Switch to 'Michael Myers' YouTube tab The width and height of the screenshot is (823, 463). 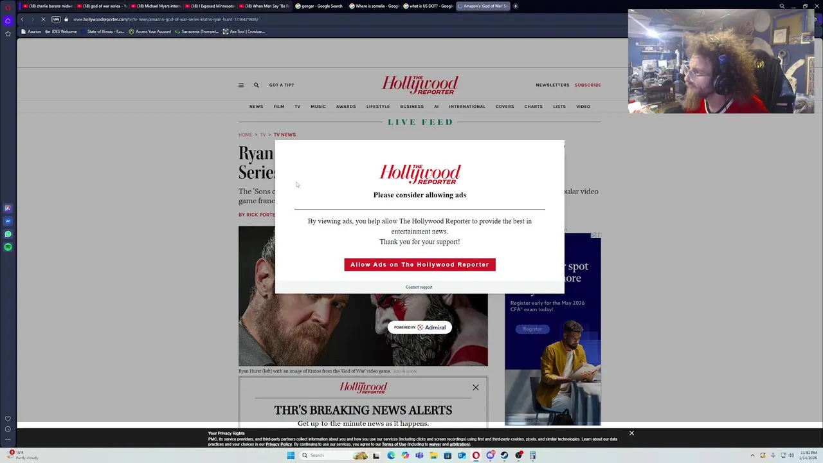[x=156, y=6]
